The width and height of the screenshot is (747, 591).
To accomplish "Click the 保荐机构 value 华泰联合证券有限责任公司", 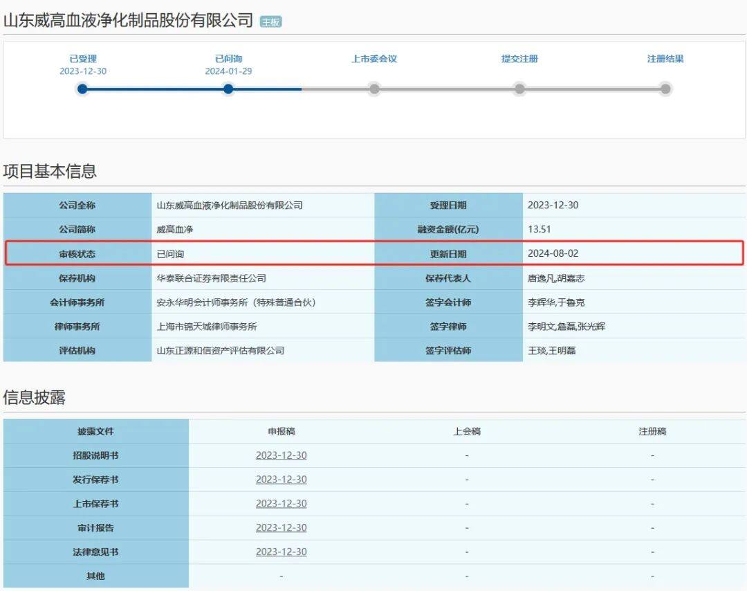I will pos(212,278).
